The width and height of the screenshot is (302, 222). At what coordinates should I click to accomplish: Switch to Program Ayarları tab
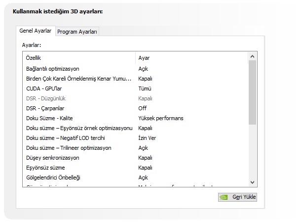click(x=77, y=32)
